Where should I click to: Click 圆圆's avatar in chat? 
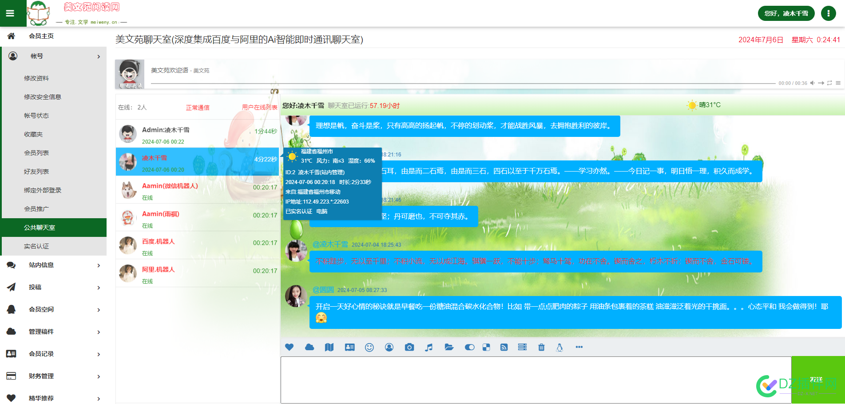click(296, 296)
